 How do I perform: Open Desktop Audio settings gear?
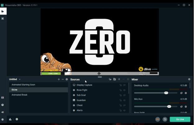[x=186, y=93]
